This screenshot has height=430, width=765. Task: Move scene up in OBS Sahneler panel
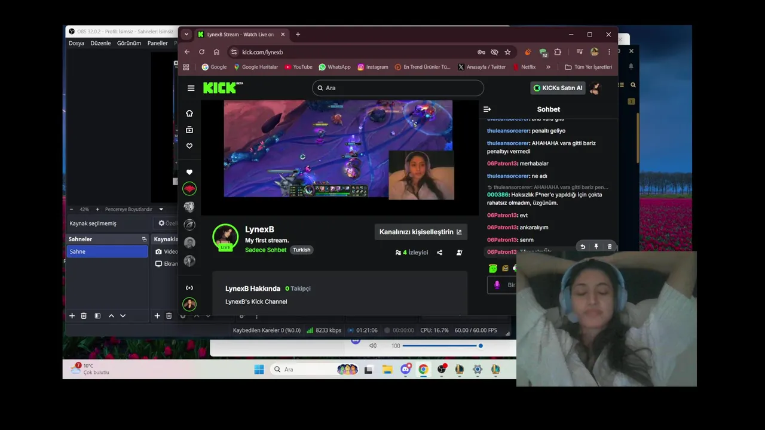tap(111, 316)
